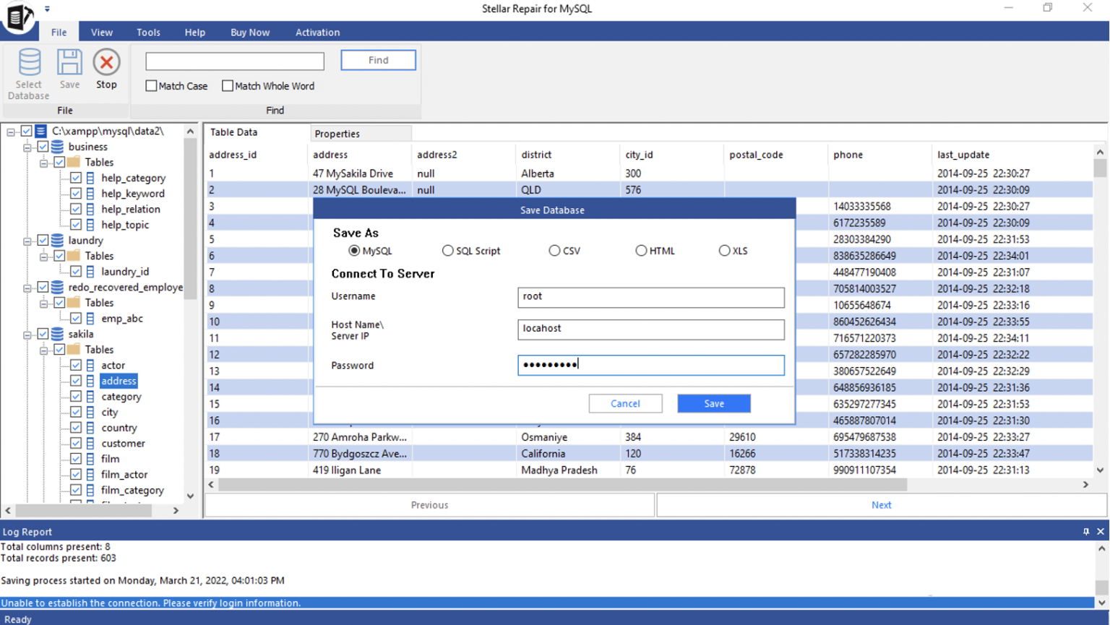Open the Tools menu

[148, 32]
